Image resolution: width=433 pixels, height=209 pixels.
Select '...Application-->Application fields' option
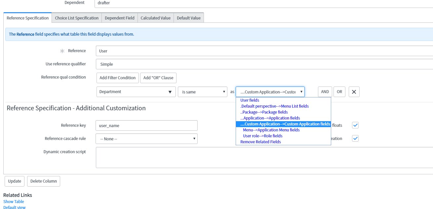tap(283, 118)
